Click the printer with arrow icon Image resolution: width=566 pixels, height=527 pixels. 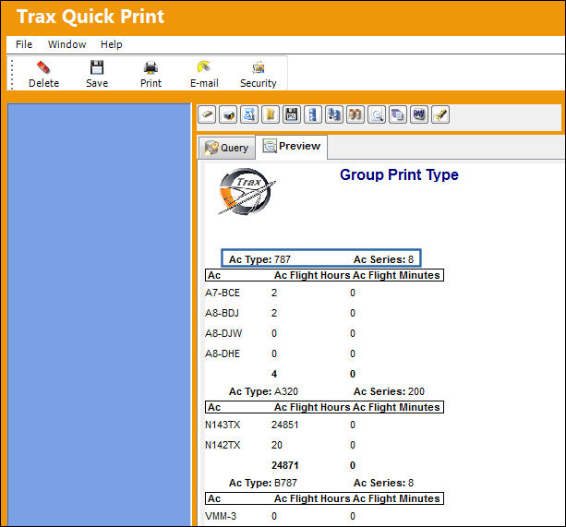pos(228,114)
